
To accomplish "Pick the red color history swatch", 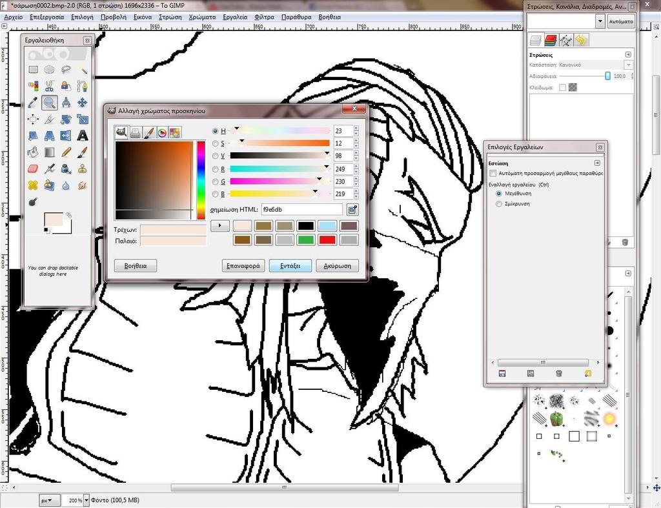I will 327,240.
